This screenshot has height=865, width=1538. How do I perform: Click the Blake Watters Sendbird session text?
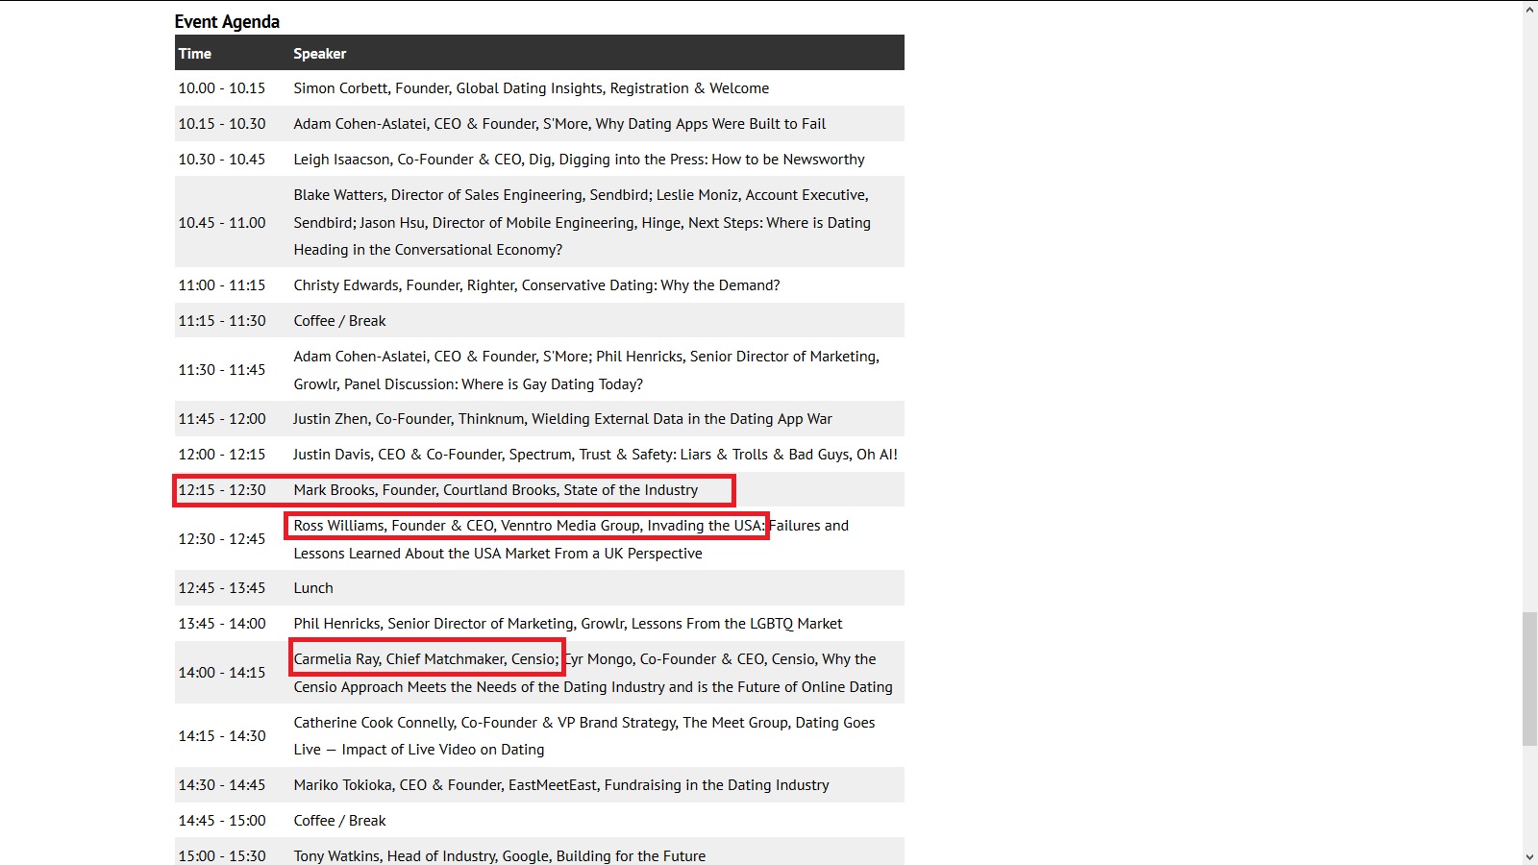583,222
